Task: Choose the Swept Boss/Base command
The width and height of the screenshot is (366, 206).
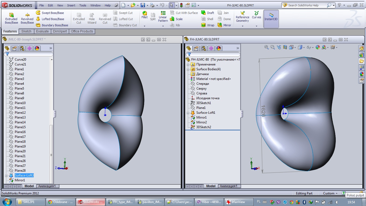Action: tap(50, 13)
